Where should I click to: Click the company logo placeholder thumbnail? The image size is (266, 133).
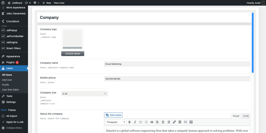coord(72,39)
